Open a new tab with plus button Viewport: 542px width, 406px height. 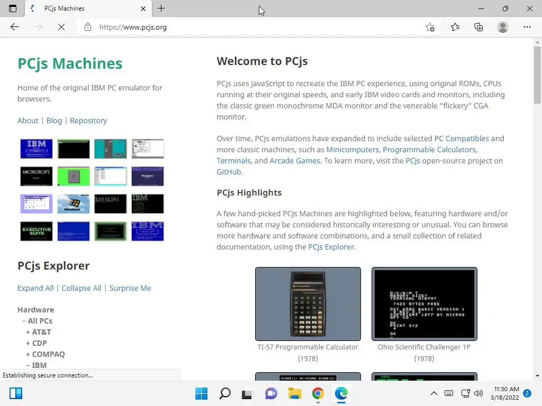click(161, 8)
